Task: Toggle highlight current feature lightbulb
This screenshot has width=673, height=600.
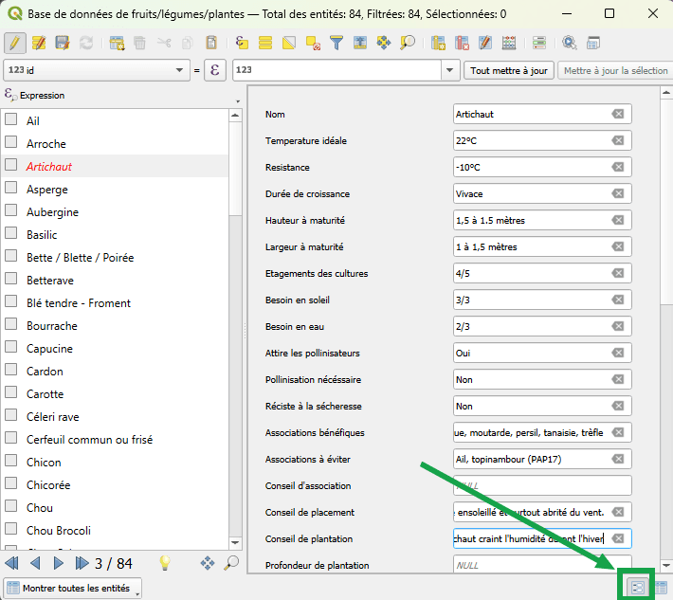Action: pyautogui.click(x=165, y=563)
